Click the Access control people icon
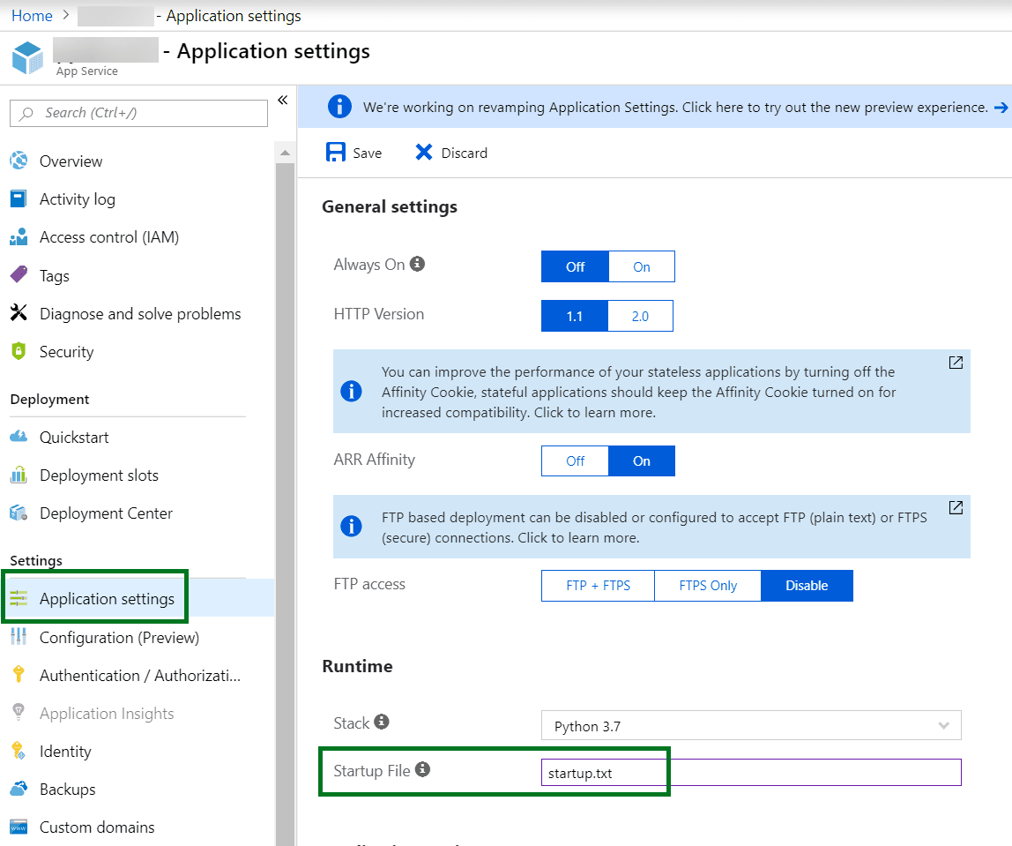The image size is (1012, 846). [19, 236]
